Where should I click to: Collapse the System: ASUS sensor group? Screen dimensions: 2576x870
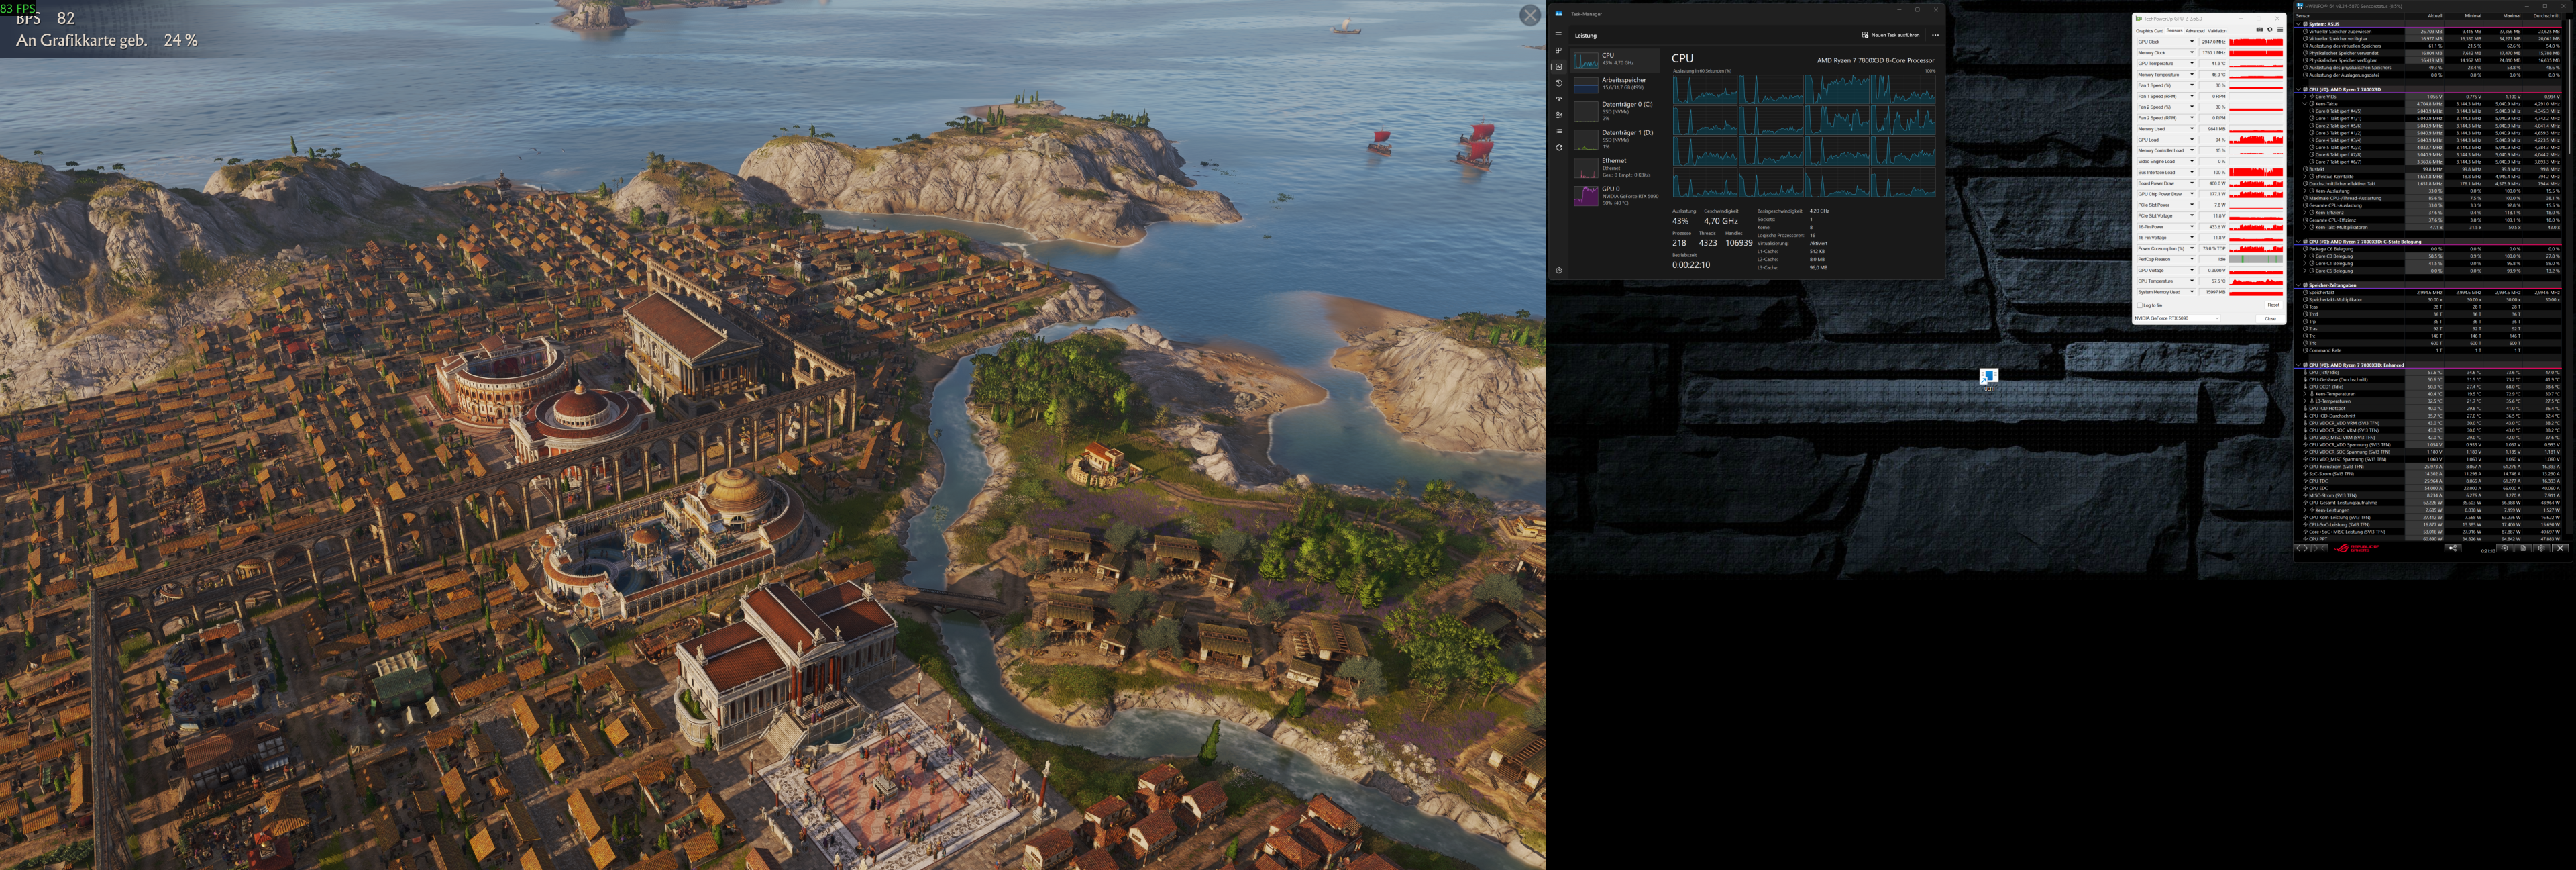coord(2299,24)
